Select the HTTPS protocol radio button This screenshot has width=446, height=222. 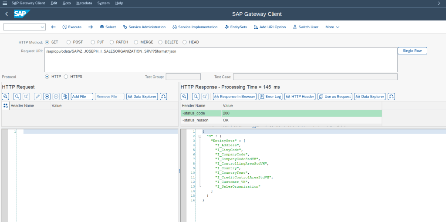coord(66,77)
